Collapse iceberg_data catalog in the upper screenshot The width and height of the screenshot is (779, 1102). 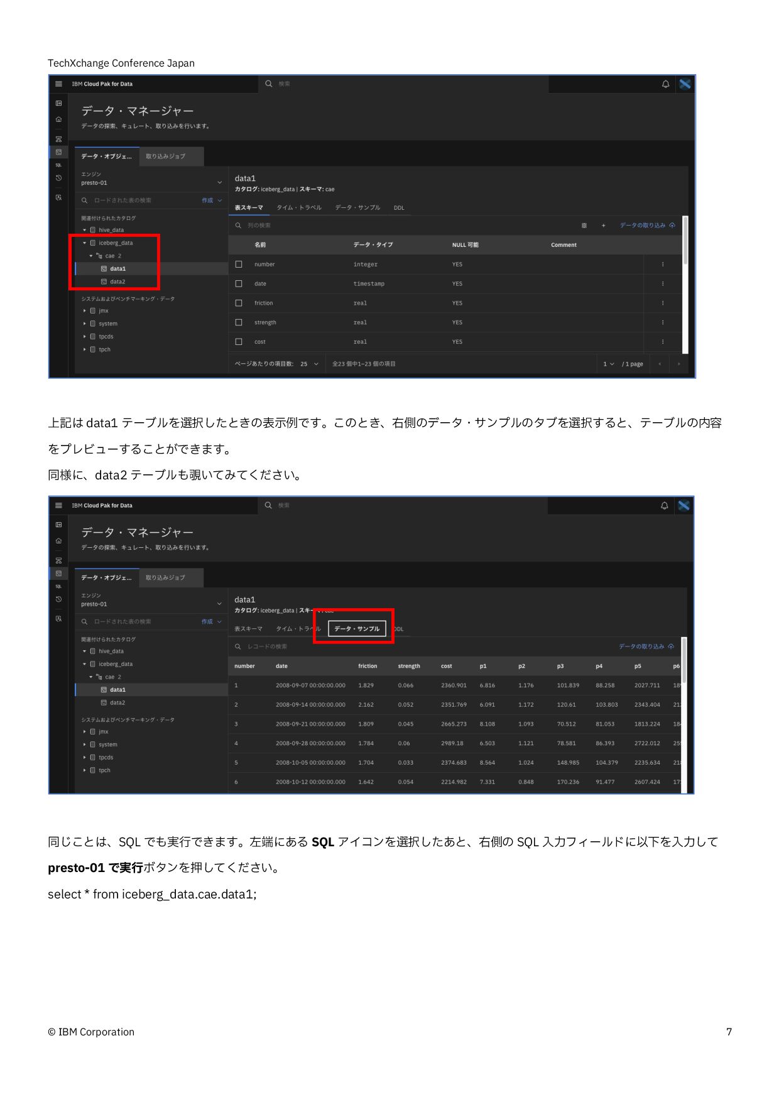coord(85,243)
